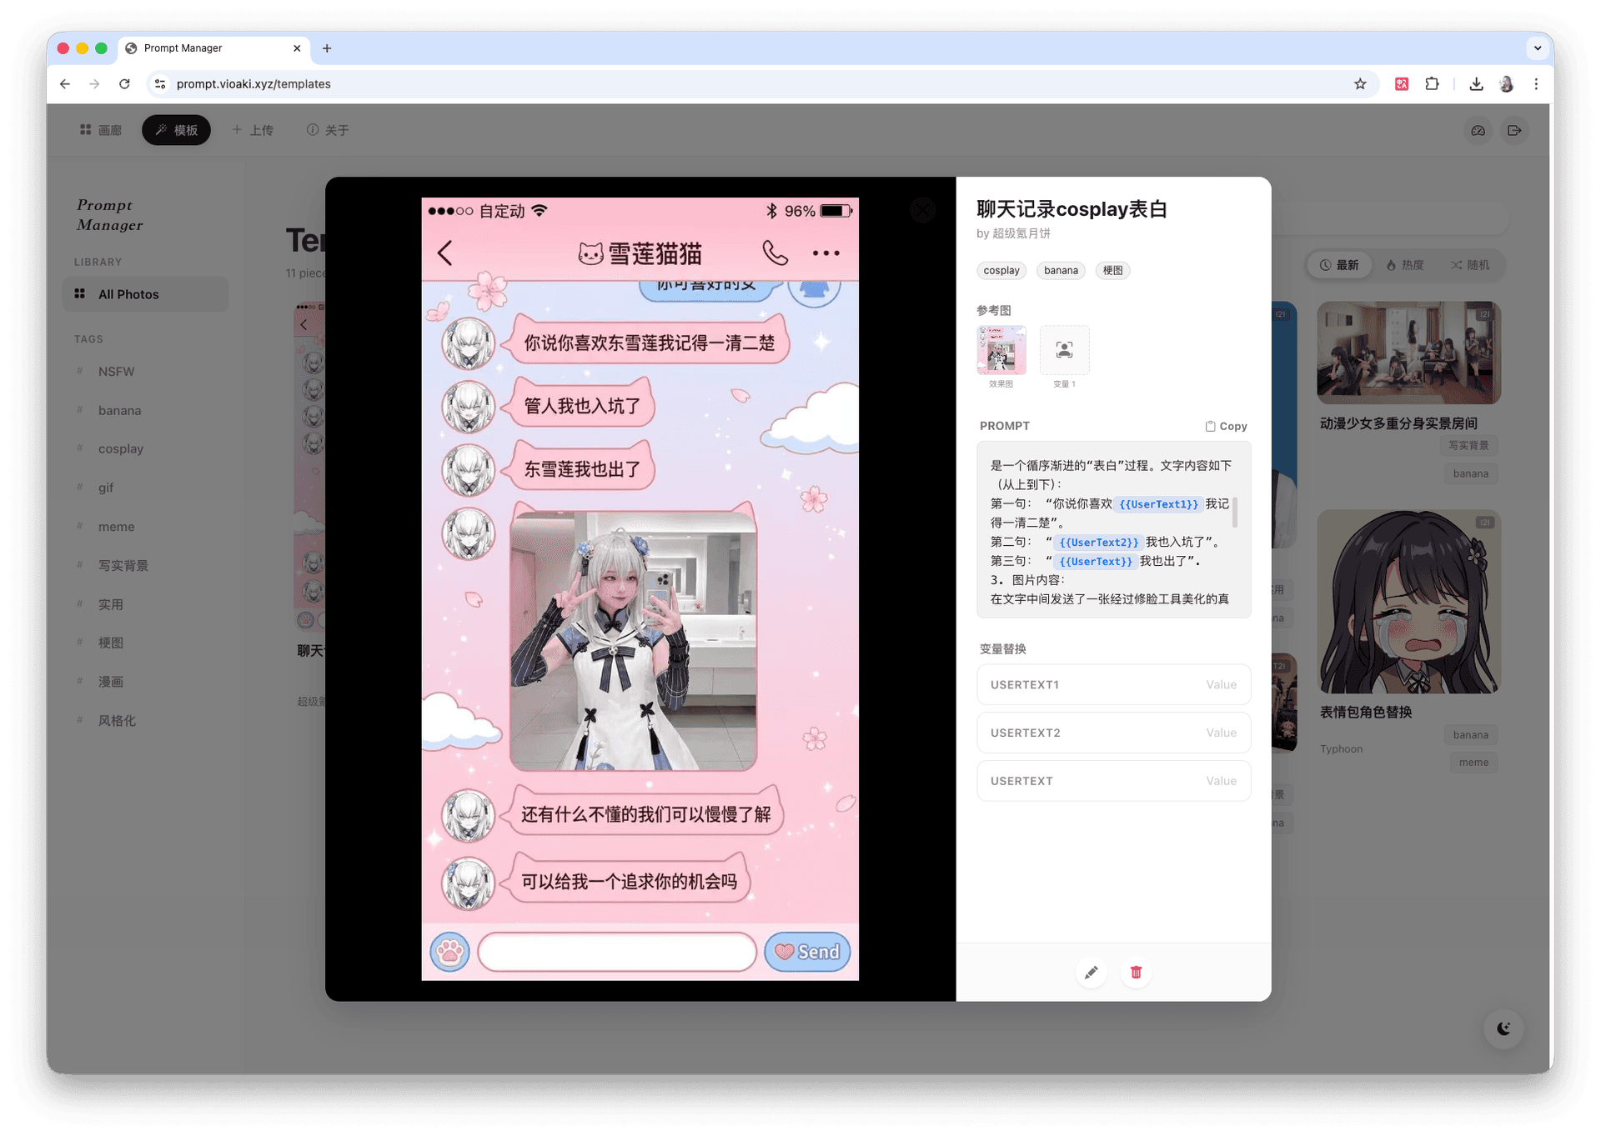The image size is (1601, 1136).
Task: Click the 动漫少女多重分身实景房间 card title
Action: (1398, 423)
